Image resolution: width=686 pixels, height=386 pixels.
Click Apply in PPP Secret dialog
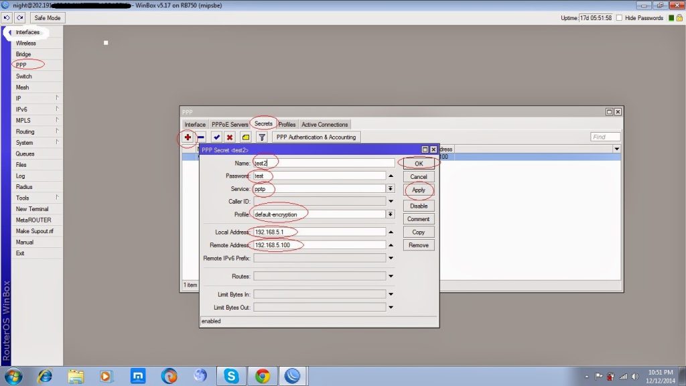pos(419,190)
